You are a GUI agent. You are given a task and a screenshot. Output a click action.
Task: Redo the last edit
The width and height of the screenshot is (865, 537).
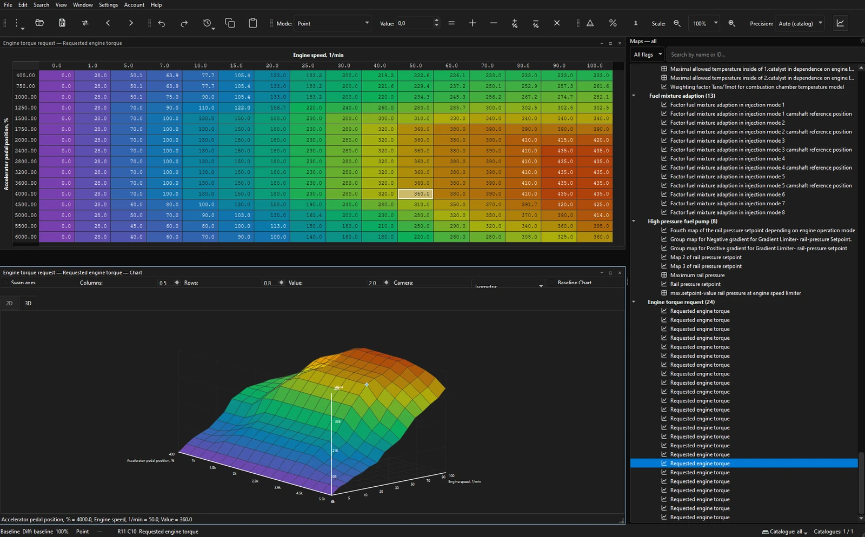(x=184, y=23)
